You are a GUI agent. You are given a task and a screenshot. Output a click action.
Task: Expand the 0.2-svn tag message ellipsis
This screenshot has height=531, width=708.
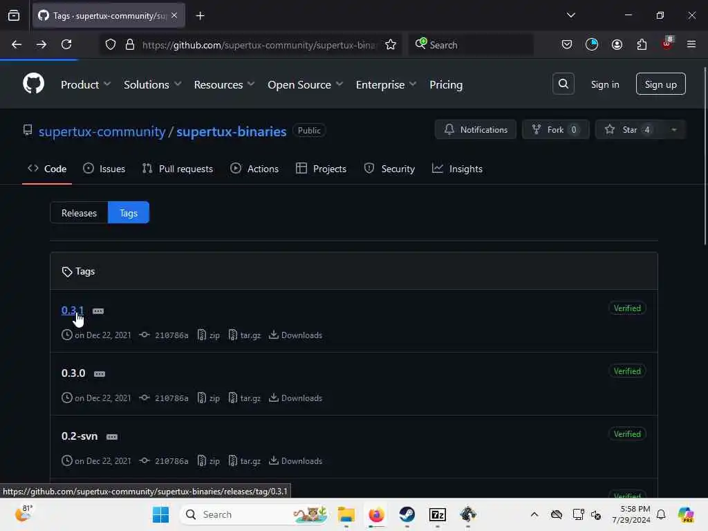click(x=111, y=437)
